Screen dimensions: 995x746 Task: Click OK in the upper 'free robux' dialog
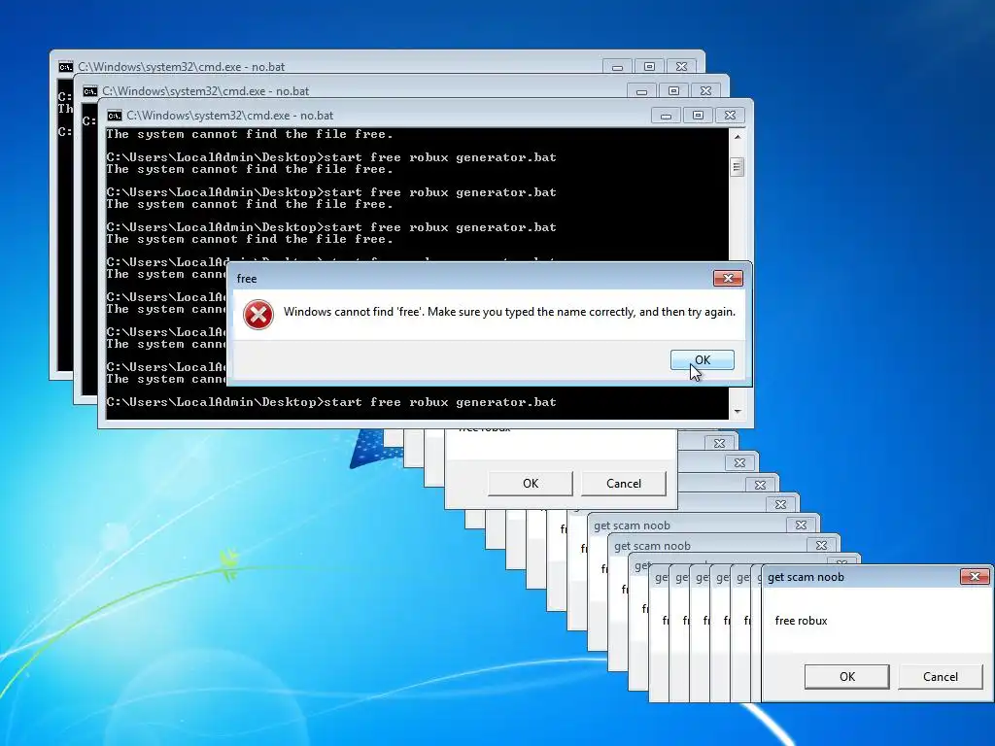point(530,484)
